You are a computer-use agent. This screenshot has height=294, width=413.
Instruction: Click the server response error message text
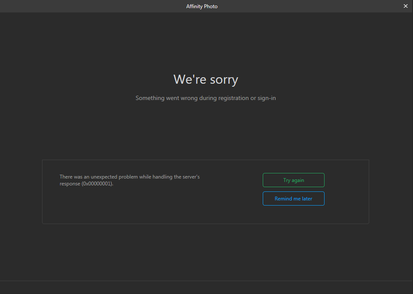(x=130, y=180)
